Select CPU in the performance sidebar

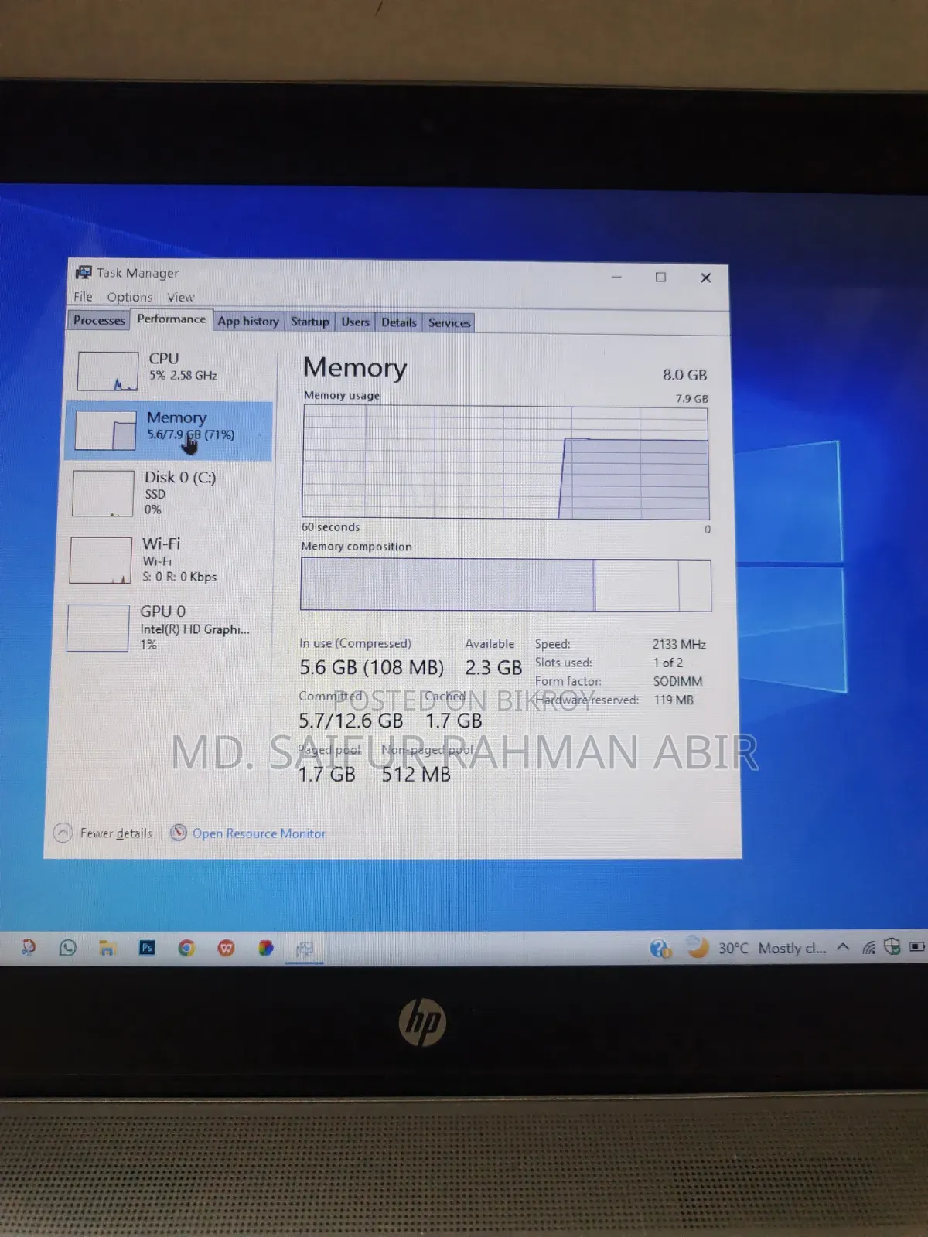coord(171,370)
